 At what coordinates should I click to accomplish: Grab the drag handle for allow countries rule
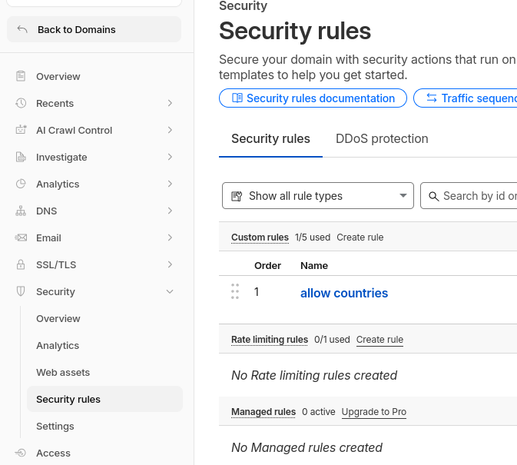(235, 291)
